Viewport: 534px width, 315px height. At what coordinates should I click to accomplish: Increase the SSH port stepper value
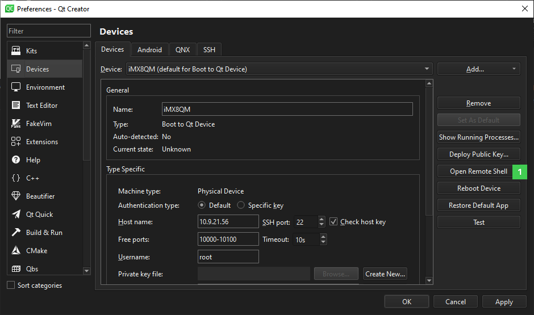point(322,219)
